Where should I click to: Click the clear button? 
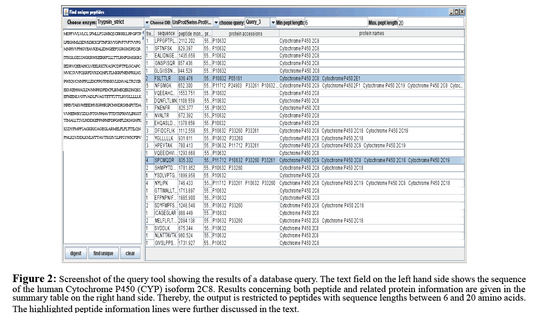tap(130, 254)
